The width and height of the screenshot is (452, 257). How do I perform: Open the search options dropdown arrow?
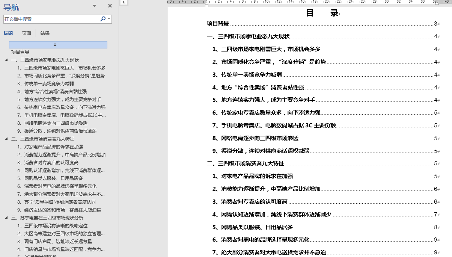[x=109, y=19]
